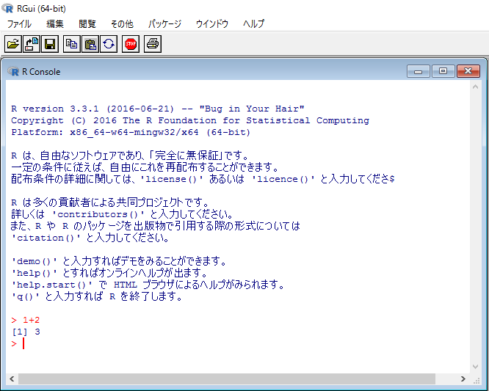Click the 'R version 3.3.1' line
Screen dimensions: 489x391
coord(157,109)
